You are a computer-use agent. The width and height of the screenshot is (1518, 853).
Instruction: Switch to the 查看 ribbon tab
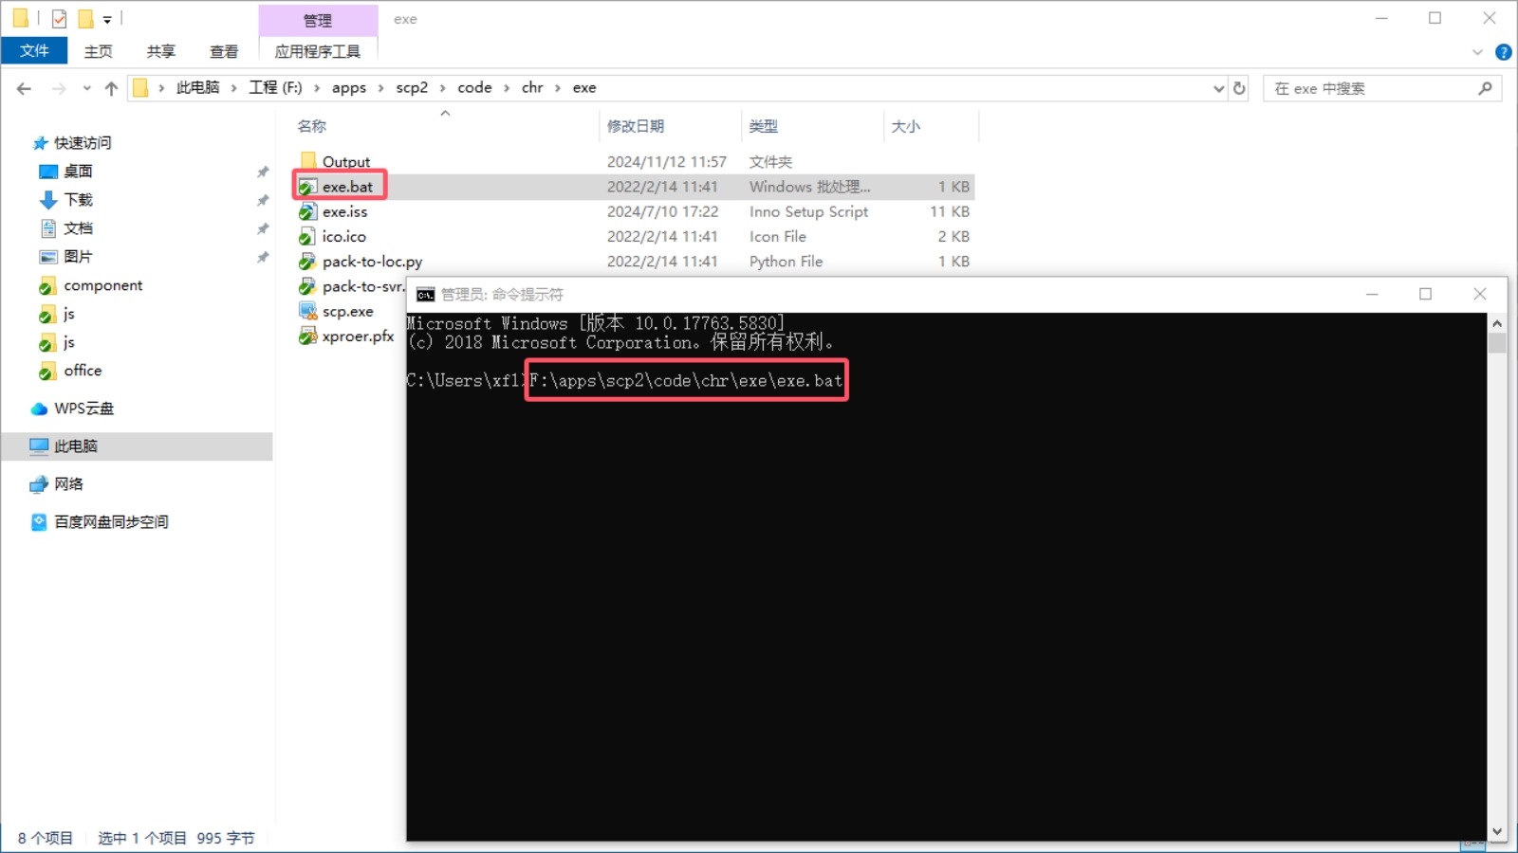(x=224, y=51)
